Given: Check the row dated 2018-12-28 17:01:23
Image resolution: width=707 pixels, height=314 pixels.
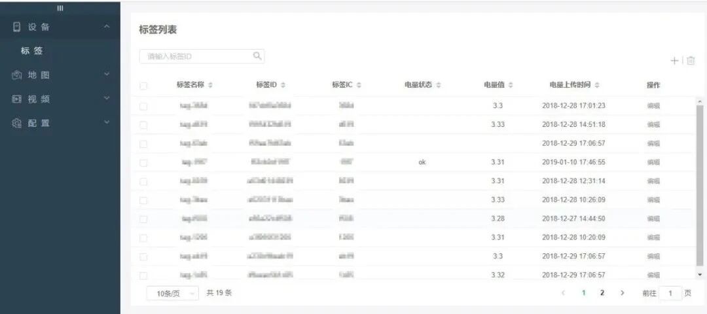Looking at the screenshot, I should pos(143,106).
